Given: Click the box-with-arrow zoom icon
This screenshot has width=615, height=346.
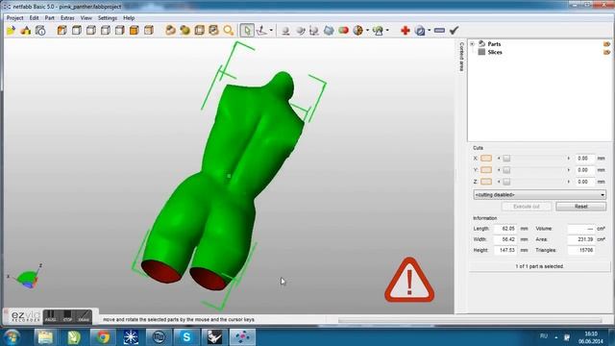Looking at the screenshot, I should [213, 30].
